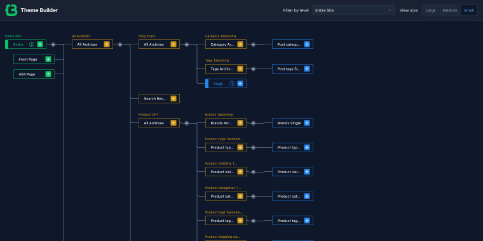The width and height of the screenshot is (483, 241).
Task: Click the Product categories T... label
Action: (223, 188)
